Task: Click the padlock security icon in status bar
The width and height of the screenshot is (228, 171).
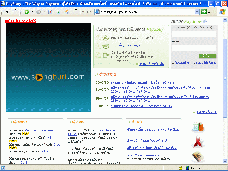Action: 180,168
